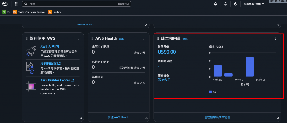
Task: Open the AWS 入門 link
Action: tap(50, 47)
